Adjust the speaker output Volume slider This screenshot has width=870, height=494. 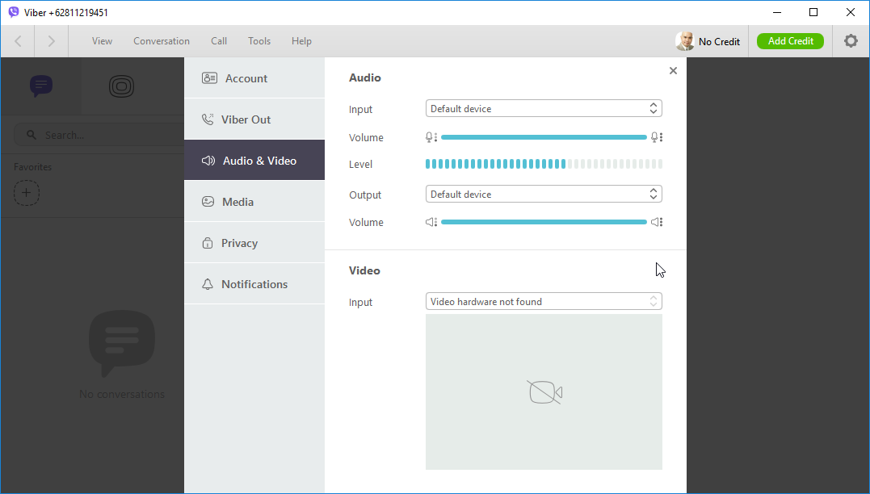click(x=544, y=222)
